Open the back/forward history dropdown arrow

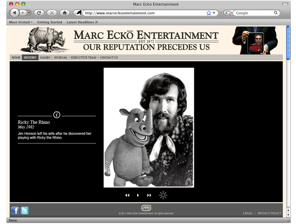click(x=29, y=13)
